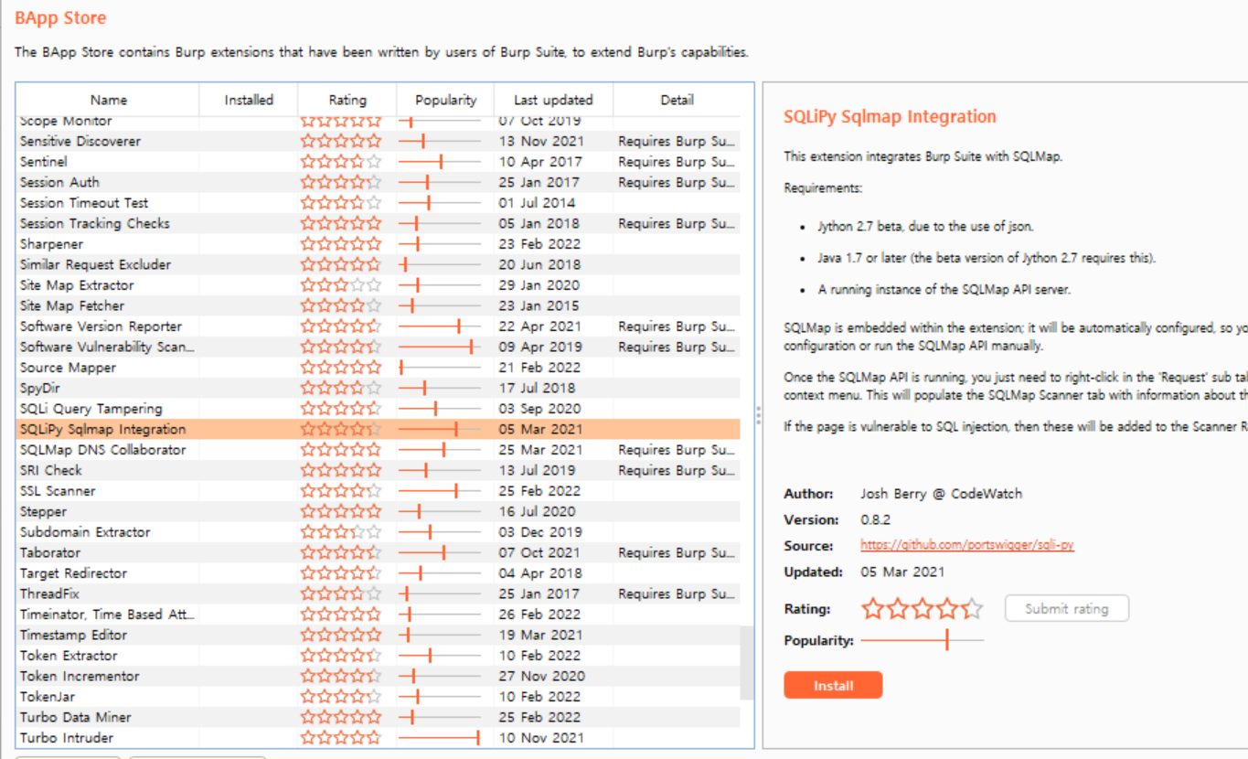Sort list by the Popularity column header

(x=445, y=100)
